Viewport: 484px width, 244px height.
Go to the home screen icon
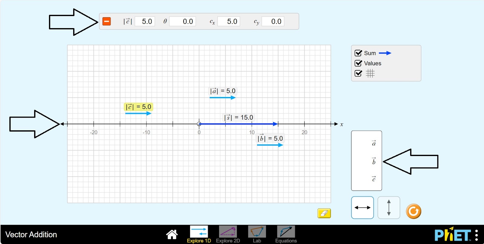pos(172,234)
